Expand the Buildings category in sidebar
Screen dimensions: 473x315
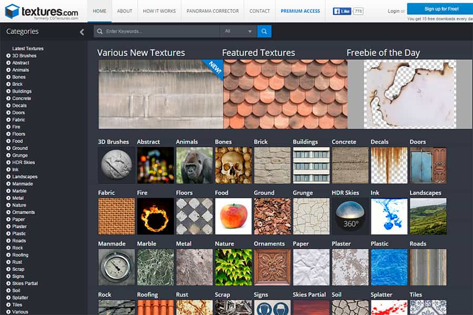coord(8,91)
